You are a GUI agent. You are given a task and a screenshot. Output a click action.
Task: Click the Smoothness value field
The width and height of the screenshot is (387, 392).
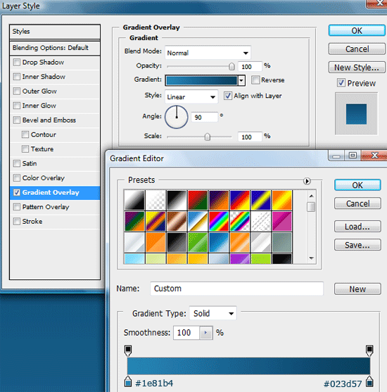click(186, 333)
